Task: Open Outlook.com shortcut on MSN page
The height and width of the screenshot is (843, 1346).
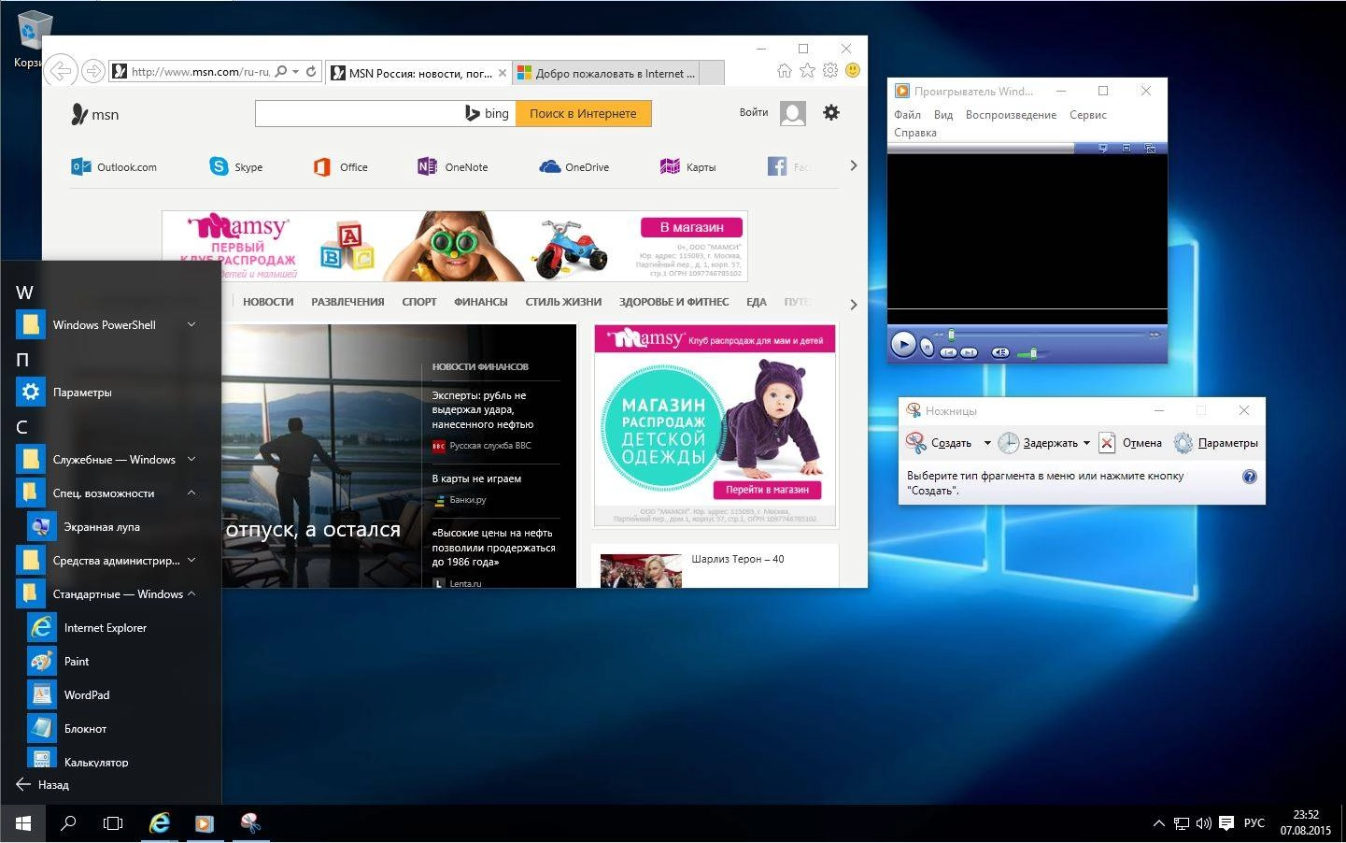Action: tap(114, 167)
